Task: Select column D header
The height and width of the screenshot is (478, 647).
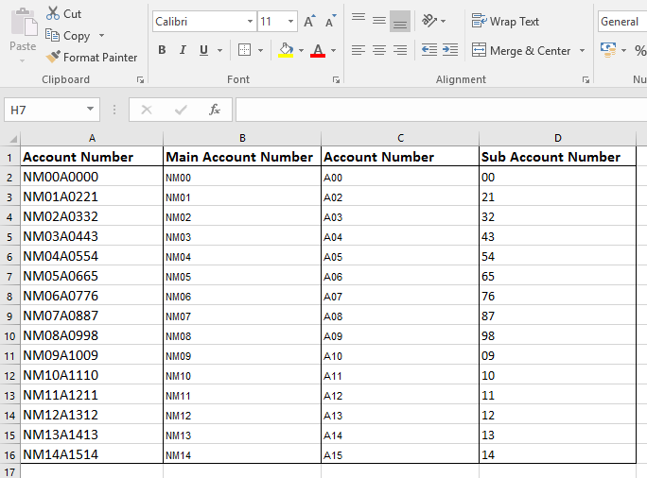Action: point(558,139)
